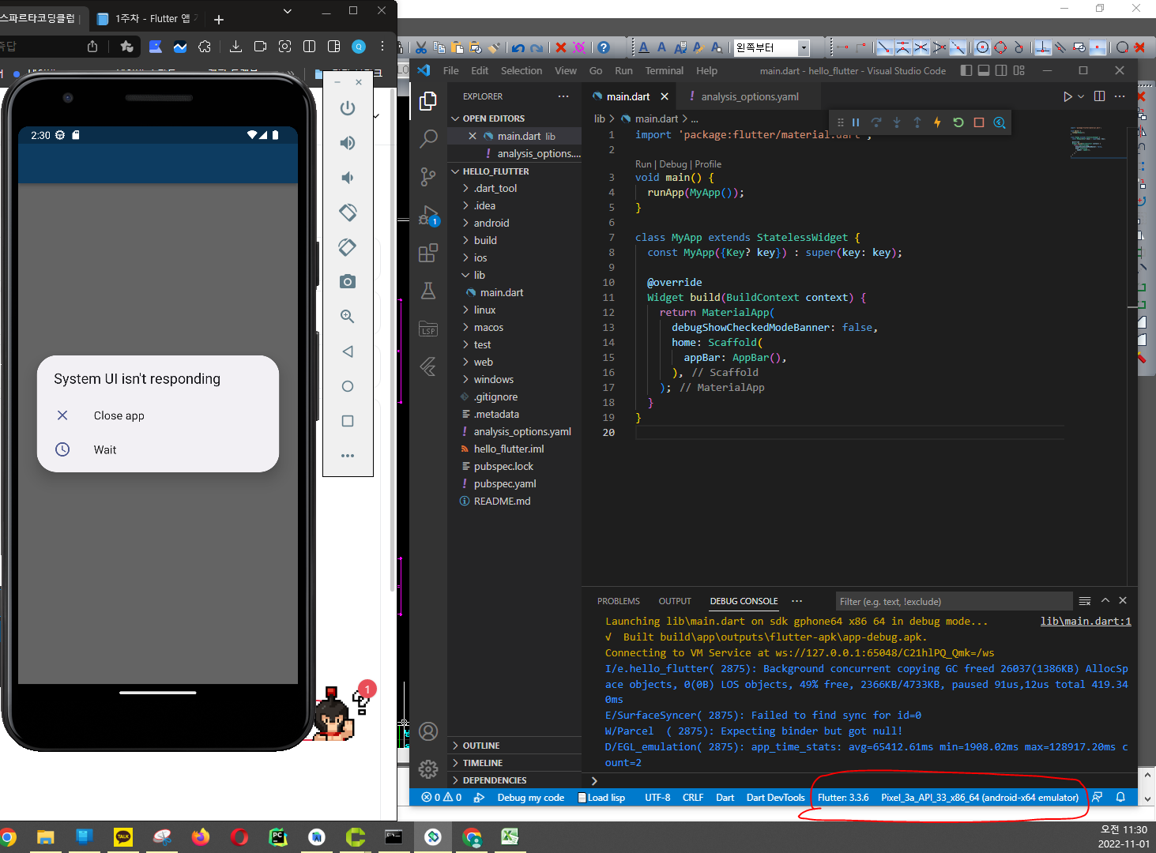Tap the emulator Home circle button
1156x853 pixels.
[x=348, y=386]
